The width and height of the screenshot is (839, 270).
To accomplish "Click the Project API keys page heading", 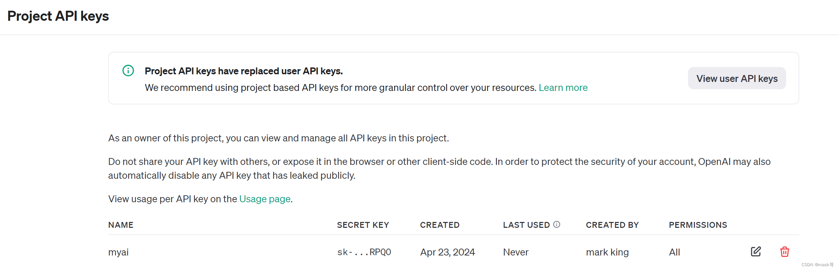I will click(58, 16).
